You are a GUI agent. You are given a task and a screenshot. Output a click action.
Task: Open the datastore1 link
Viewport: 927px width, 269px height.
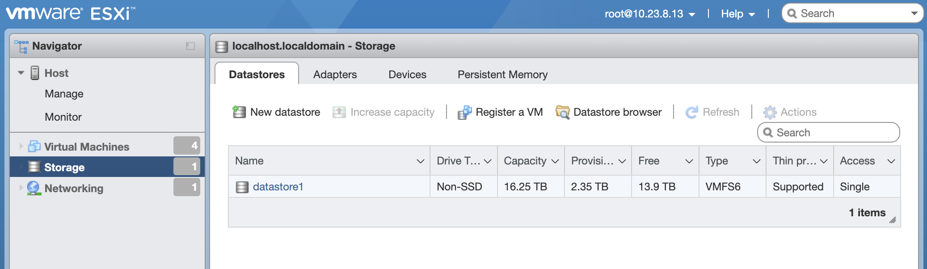point(278,187)
